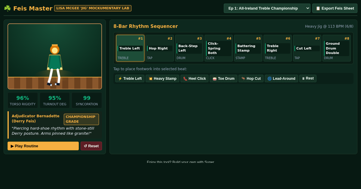Click the Championship Grade badge

click(81, 119)
